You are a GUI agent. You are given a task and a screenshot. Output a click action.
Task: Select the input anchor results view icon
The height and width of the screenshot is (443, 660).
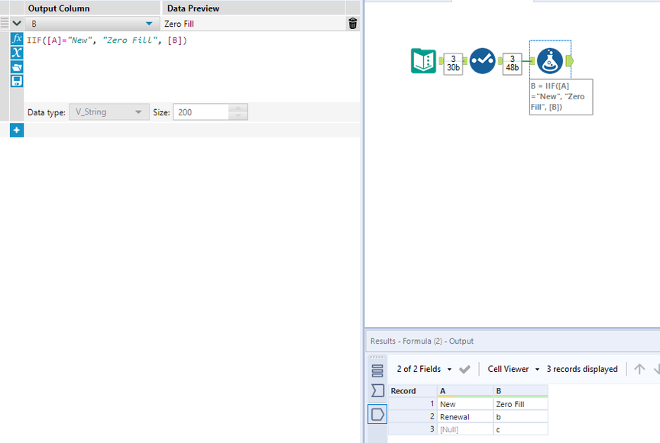tap(377, 391)
